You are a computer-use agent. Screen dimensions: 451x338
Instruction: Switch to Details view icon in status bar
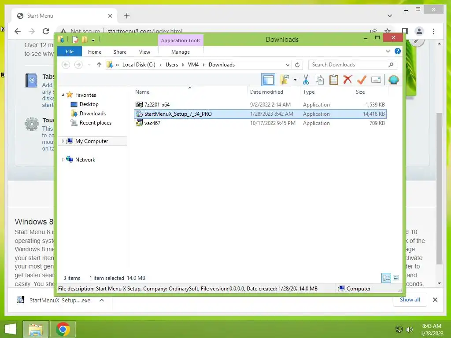tap(386, 278)
